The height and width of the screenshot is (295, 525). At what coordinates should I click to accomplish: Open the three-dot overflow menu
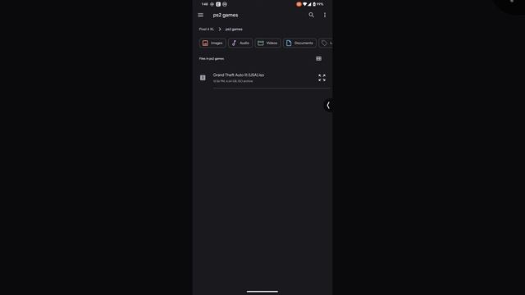pos(325,15)
